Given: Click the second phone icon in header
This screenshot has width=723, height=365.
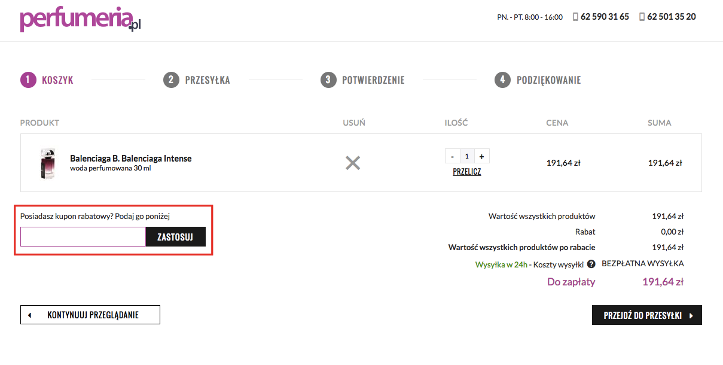Looking at the screenshot, I should [642, 17].
